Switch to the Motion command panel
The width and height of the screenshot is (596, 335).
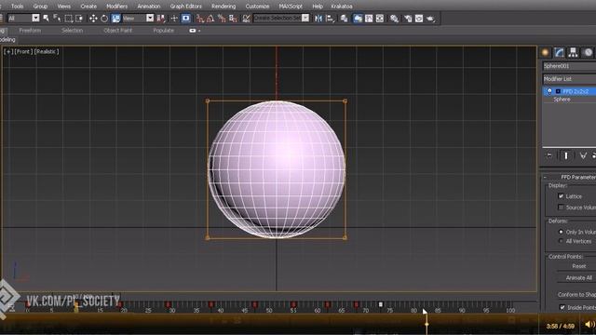[588, 52]
